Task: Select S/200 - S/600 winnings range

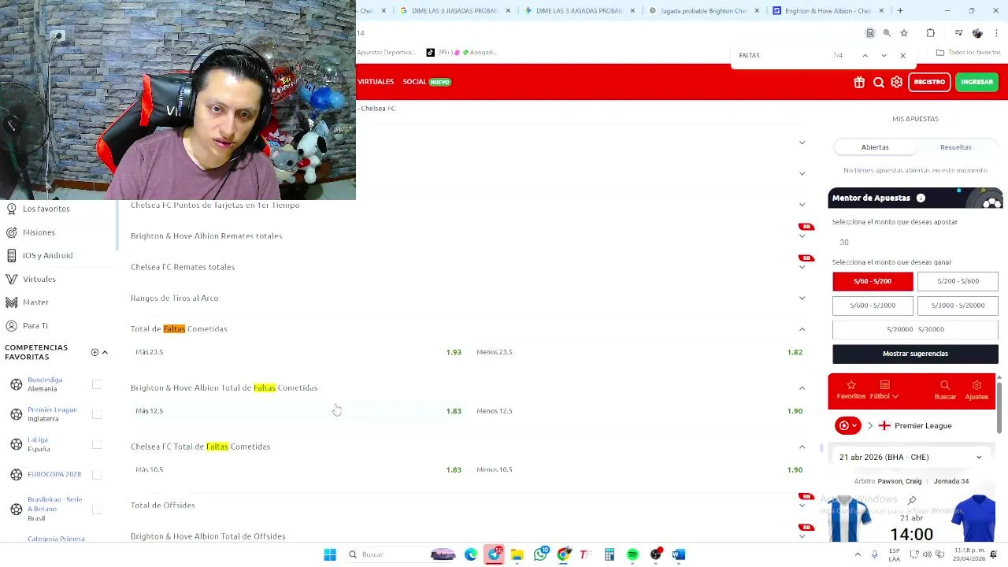Action: [x=958, y=281]
